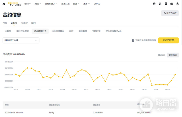Click the 资金费率 column header in table
Image resolution: width=182 pixels, height=117 pixels.
click(x=96, y=105)
